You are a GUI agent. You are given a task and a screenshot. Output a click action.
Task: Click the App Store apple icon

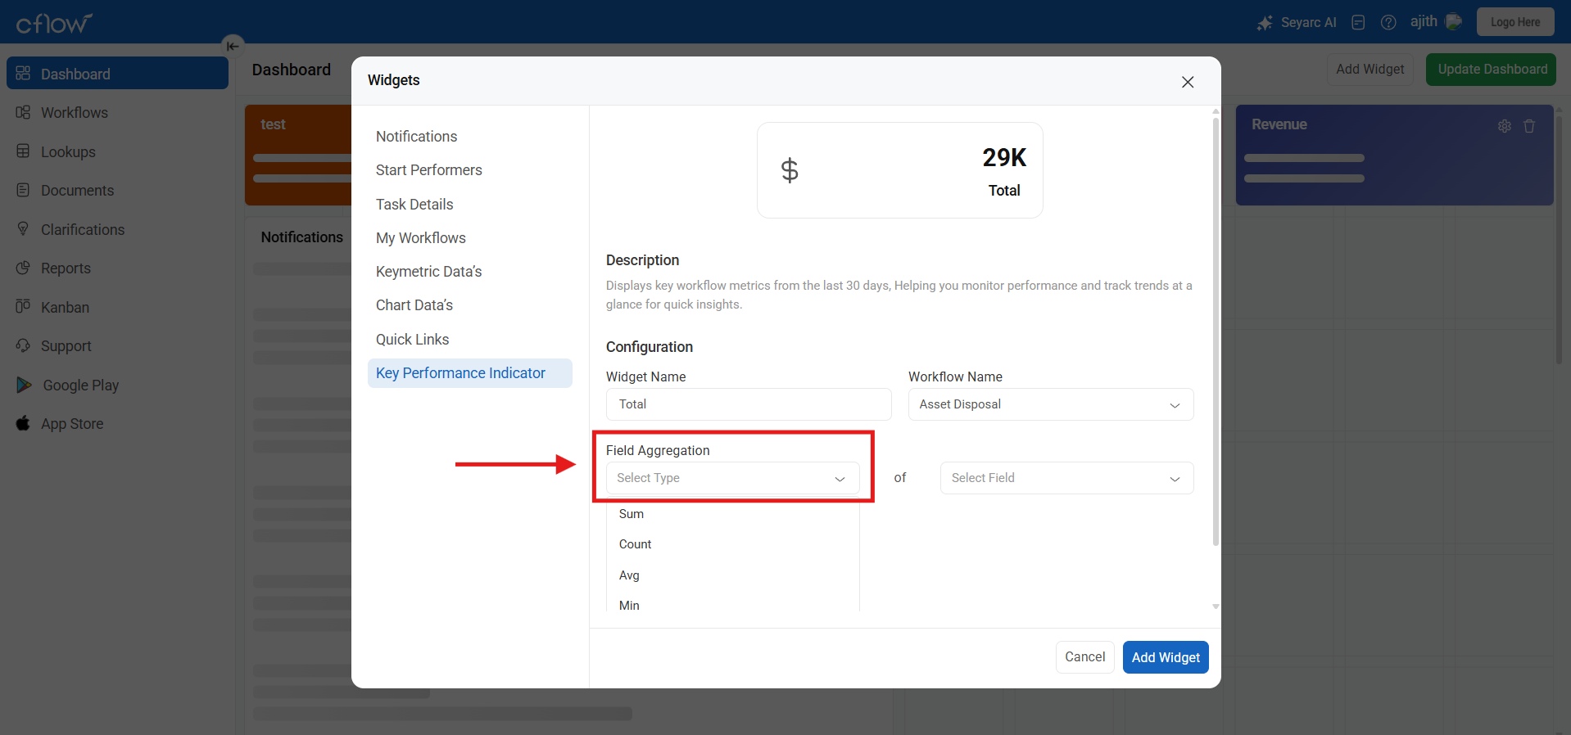coord(23,423)
